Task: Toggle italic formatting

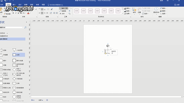Action: [x=16, y=13]
